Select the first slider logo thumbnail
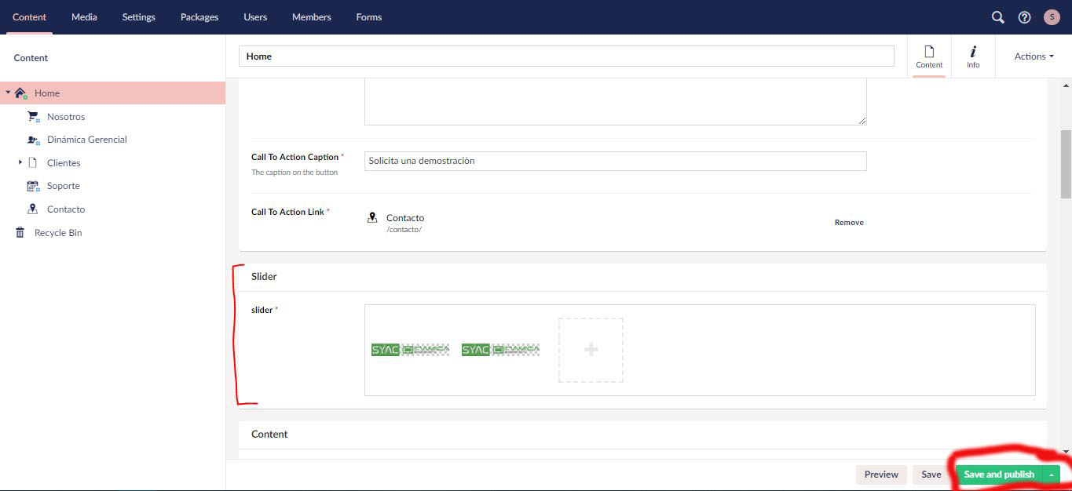 point(410,350)
